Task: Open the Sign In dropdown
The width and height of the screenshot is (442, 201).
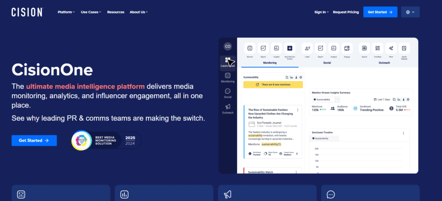Action: (x=321, y=12)
